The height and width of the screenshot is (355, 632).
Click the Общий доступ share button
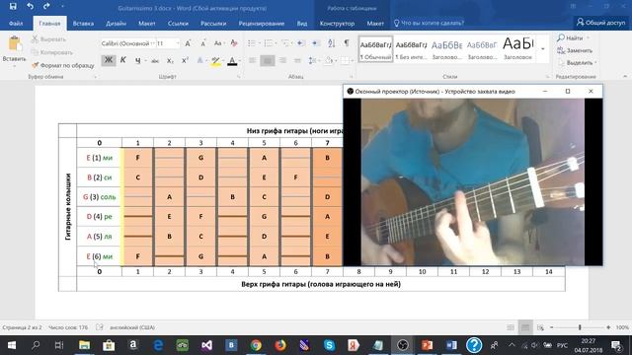click(600, 23)
